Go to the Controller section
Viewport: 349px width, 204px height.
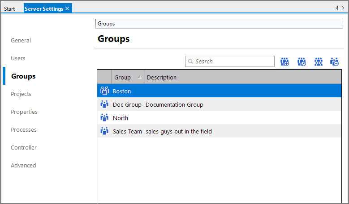pos(24,147)
